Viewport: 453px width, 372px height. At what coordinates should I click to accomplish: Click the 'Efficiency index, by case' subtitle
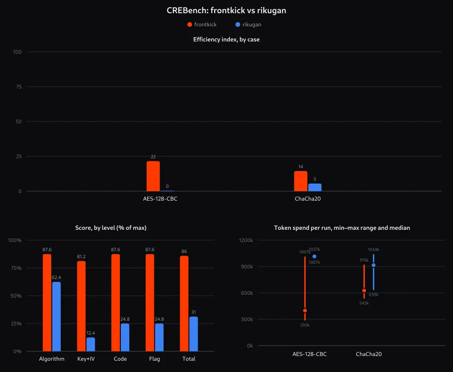[x=226, y=40]
